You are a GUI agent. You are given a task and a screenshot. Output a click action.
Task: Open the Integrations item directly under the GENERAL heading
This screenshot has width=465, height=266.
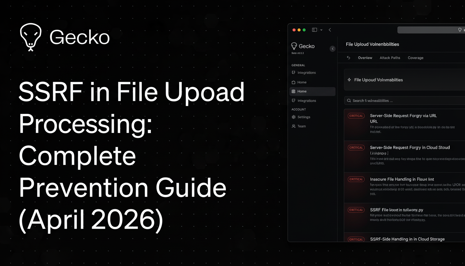click(x=306, y=73)
